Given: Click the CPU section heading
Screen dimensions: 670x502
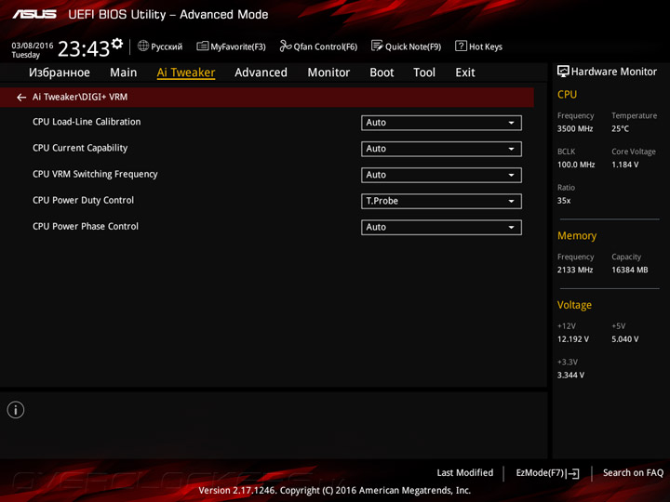Looking at the screenshot, I should click(x=567, y=94).
